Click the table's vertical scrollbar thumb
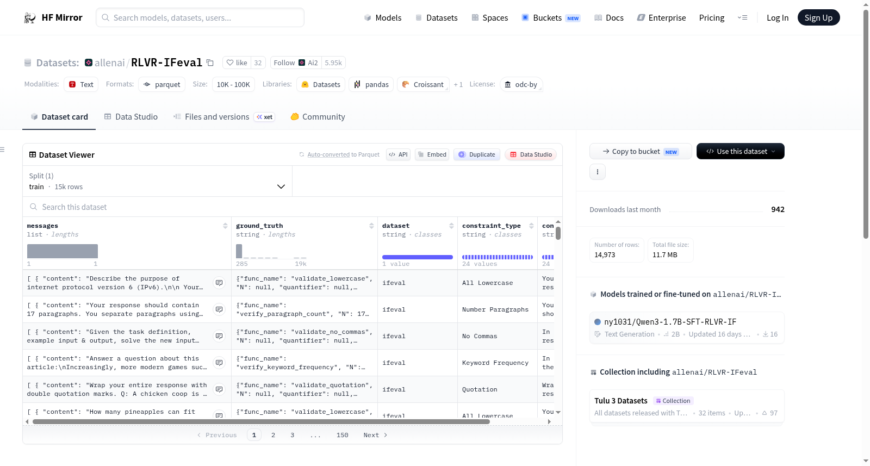This screenshot has width=870, height=466. (x=558, y=233)
